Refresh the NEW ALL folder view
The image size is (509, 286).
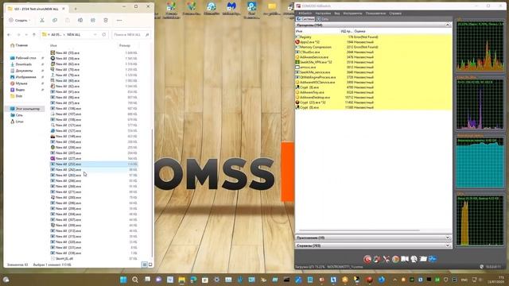coord(104,34)
